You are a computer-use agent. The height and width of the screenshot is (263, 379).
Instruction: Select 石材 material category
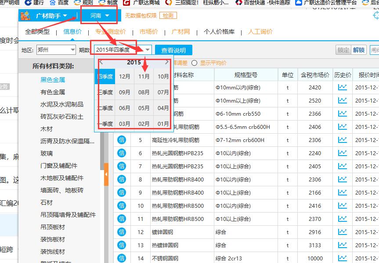tap(47, 203)
